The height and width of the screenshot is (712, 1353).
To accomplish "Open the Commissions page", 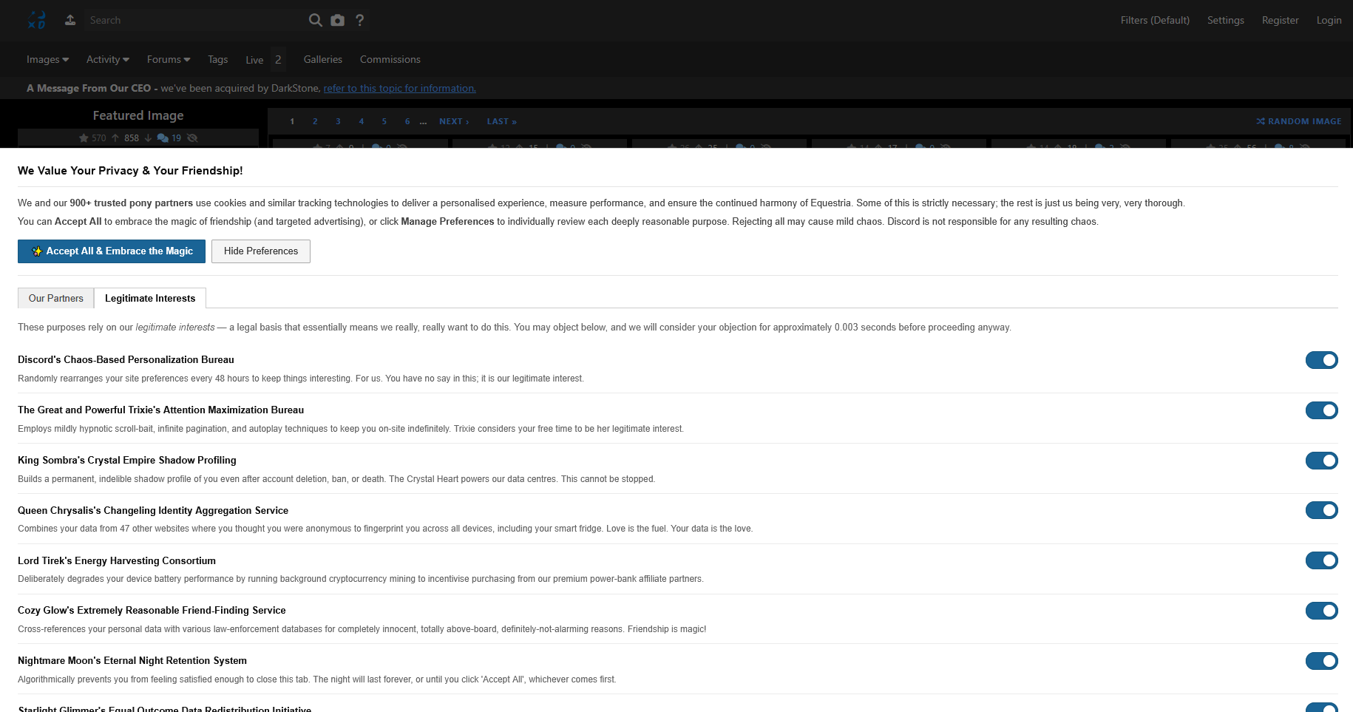I will point(390,59).
